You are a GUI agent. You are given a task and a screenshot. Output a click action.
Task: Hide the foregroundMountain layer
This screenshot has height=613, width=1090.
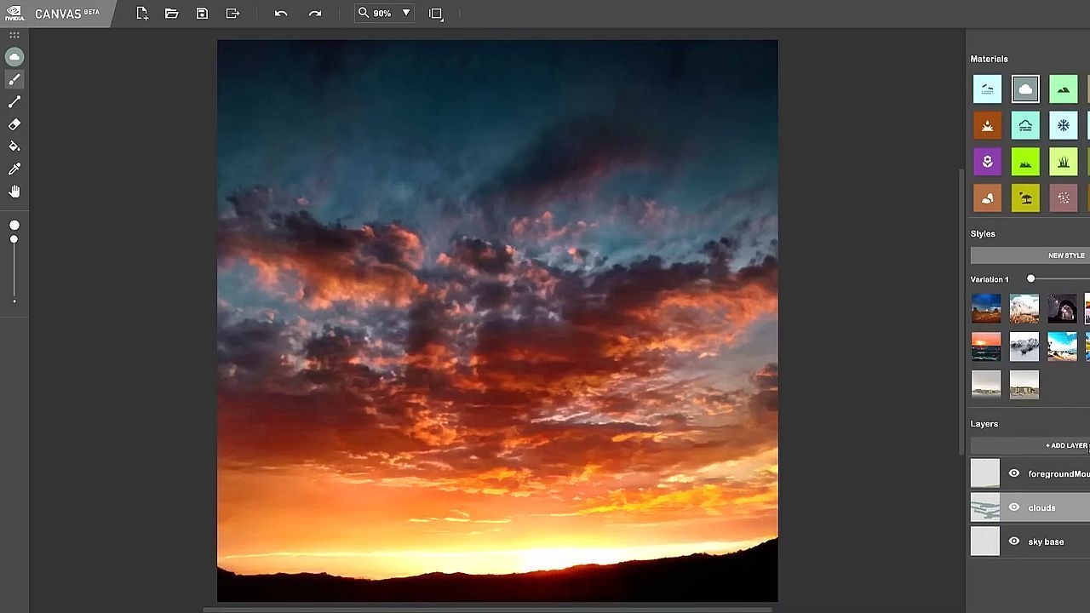coord(1014,473)
